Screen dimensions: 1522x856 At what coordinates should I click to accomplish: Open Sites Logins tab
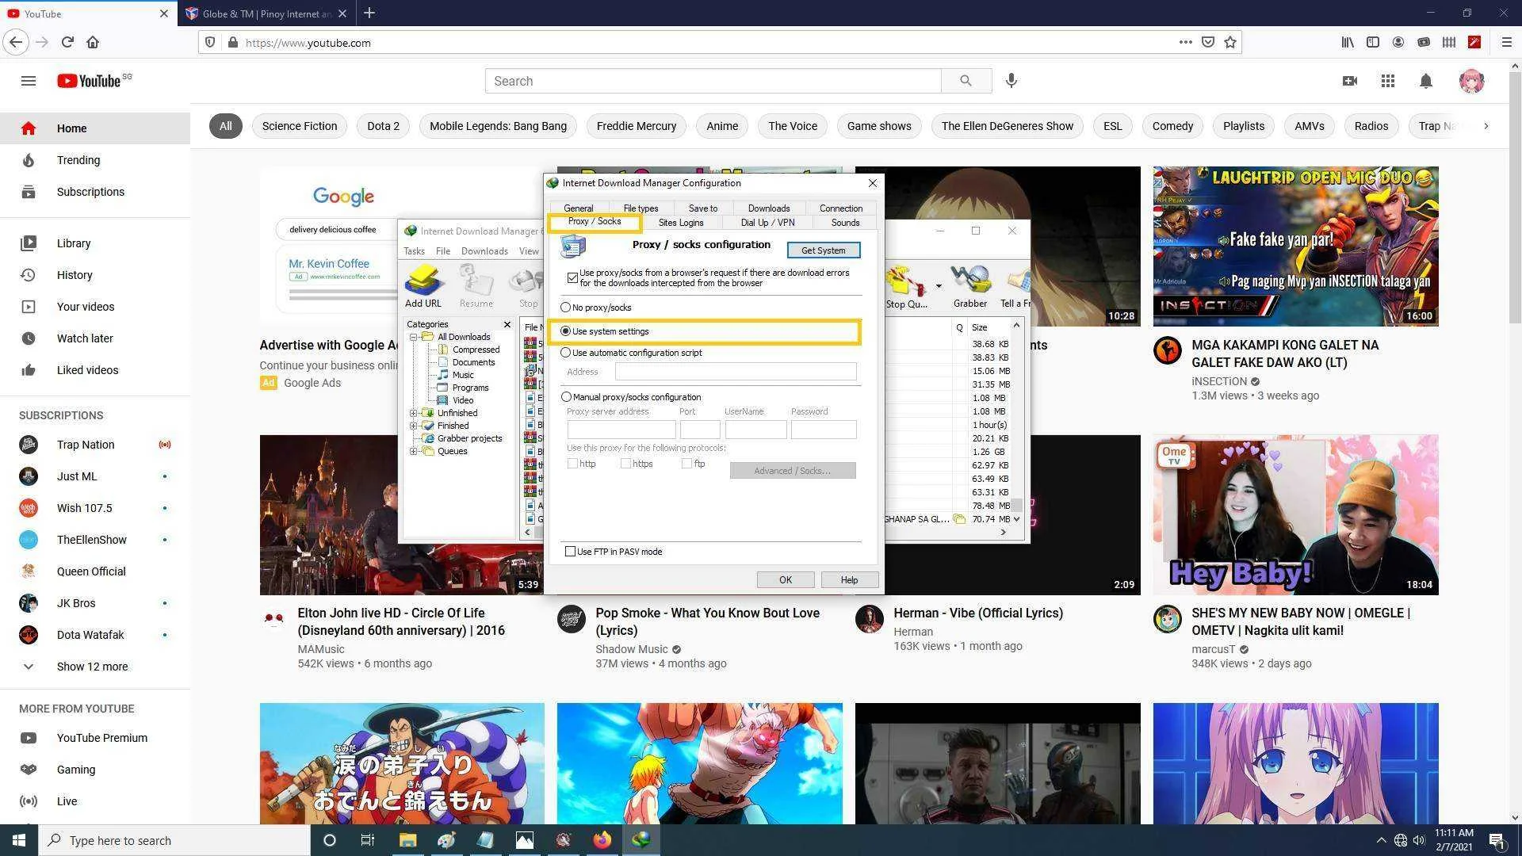pyautogui.click(x=681, y=223)
